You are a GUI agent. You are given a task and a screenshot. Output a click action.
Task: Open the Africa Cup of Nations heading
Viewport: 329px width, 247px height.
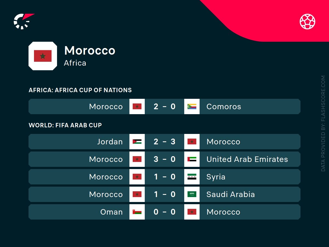80,90
